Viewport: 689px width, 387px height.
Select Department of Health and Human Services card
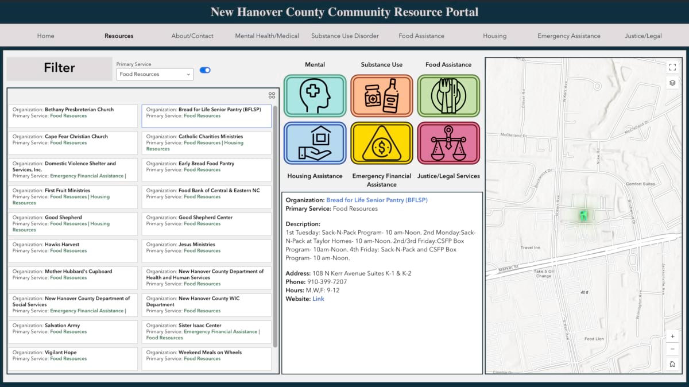coord(207,278)
